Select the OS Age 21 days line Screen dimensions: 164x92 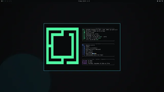(x=87, y=61)
